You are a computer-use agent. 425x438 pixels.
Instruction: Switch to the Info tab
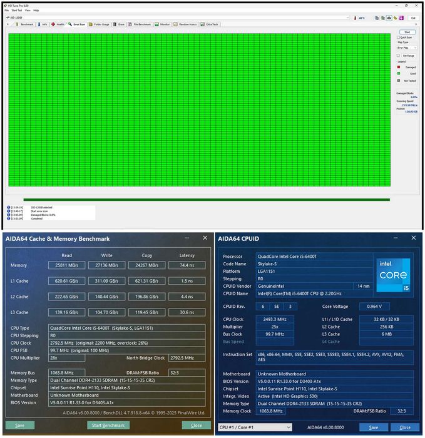click(43, 24)
